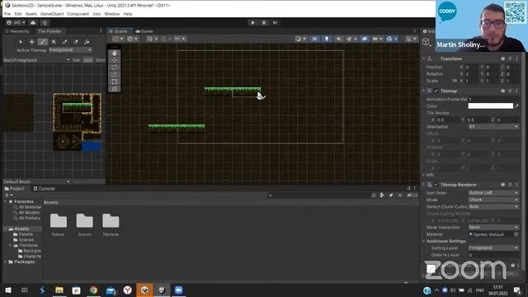The image size is (528, 297).
Task: Select the Scene view hand tool
Action: tap(115, 53)
